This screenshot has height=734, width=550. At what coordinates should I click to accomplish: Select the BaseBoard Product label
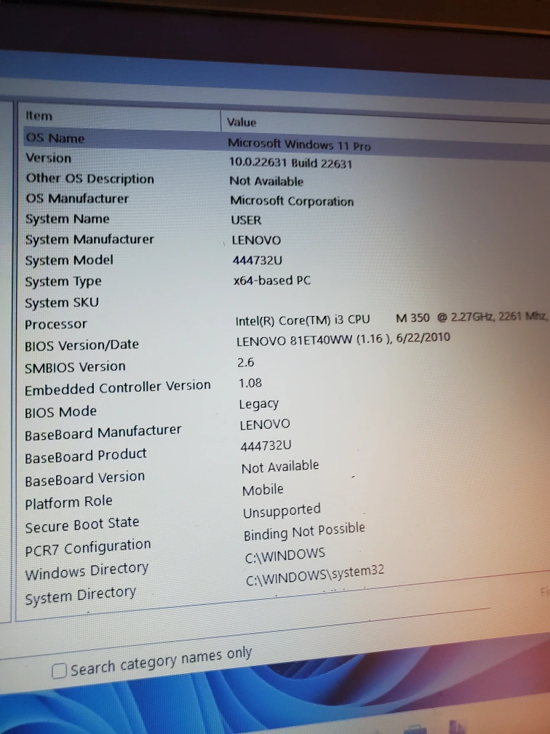86,456
